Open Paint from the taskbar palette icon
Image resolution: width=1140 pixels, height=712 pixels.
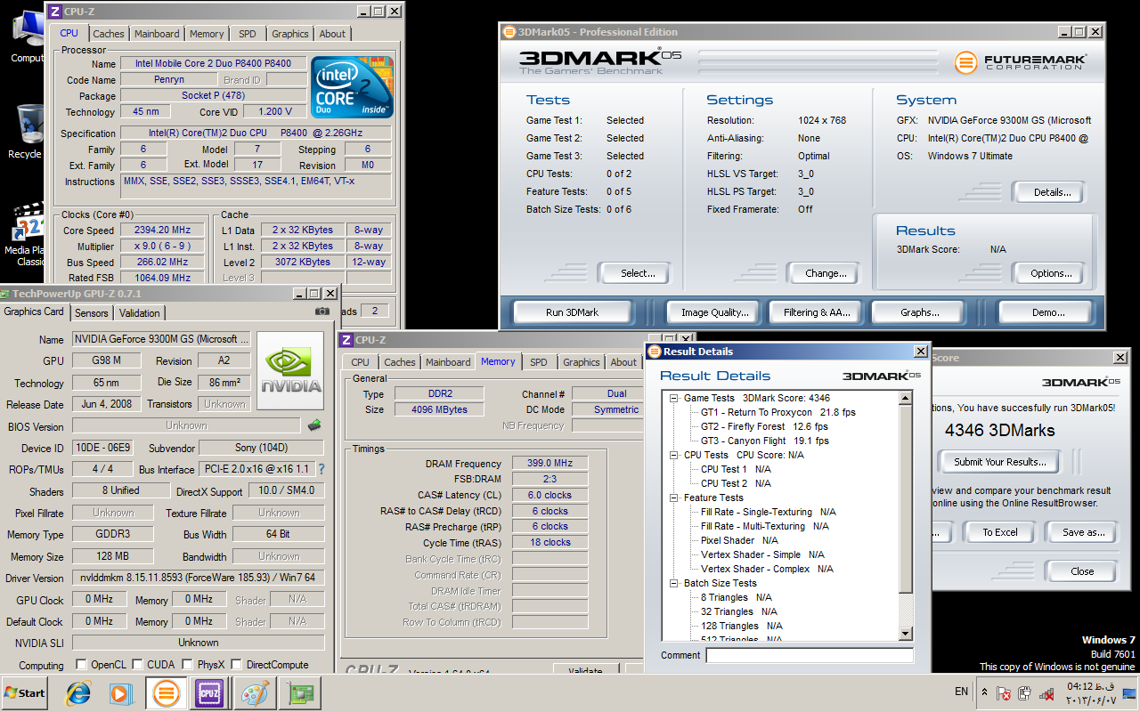click(x=255, y=693)
